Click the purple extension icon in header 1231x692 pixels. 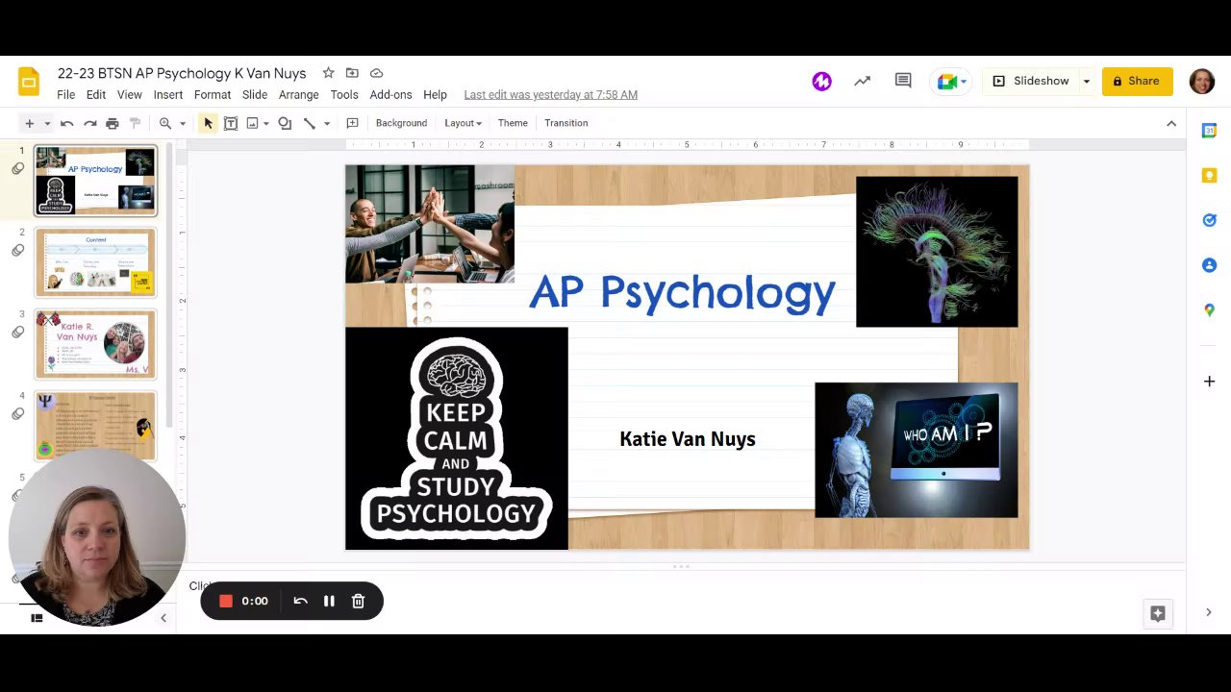click(x=821, y=82)
